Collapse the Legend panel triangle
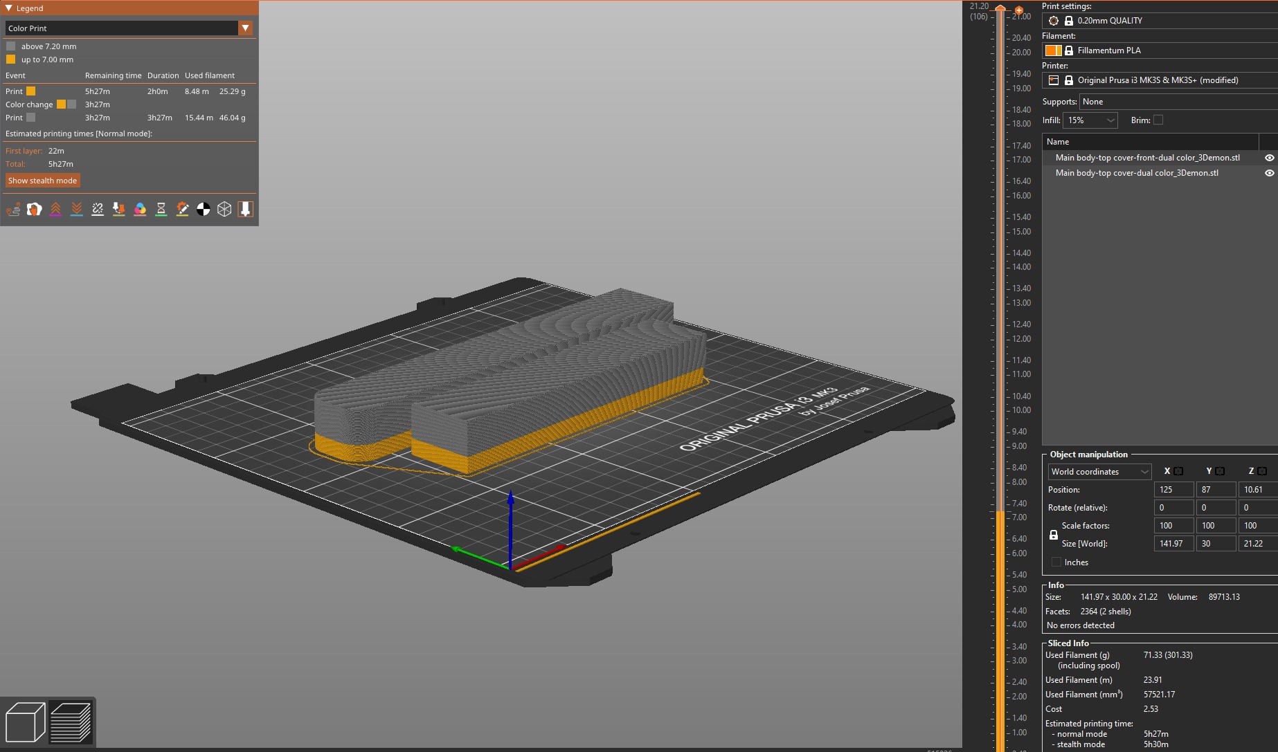 click(x=9, y=8)
